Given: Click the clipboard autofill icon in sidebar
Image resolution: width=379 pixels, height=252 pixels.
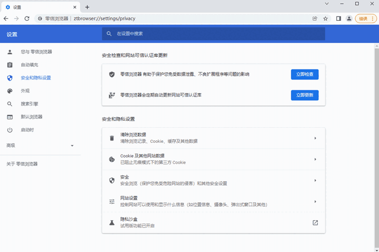Looking at the screenshot, I should [x=9, y=65].
